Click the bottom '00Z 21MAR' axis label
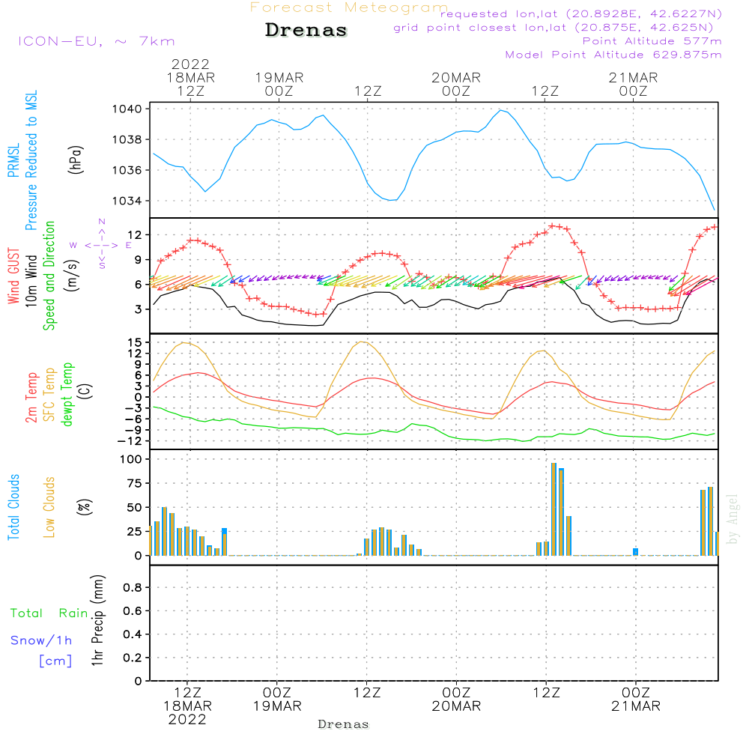Screen dimensions: 749x749 (x=636, y=700)
